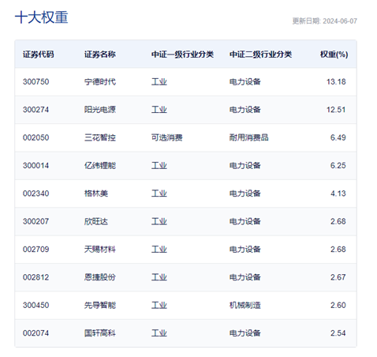Click the 可选消费 industry cell
The height and width of the screenshot is (357, 377).
(167, 137)
